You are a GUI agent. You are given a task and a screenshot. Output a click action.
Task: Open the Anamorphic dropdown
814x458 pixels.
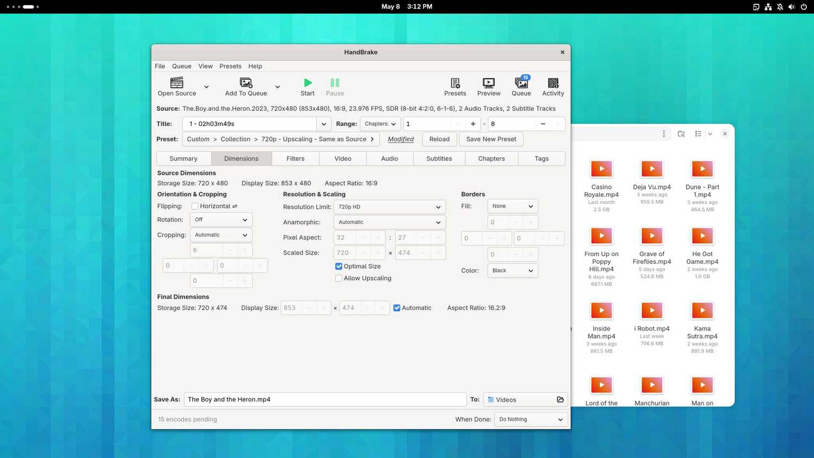390,222
